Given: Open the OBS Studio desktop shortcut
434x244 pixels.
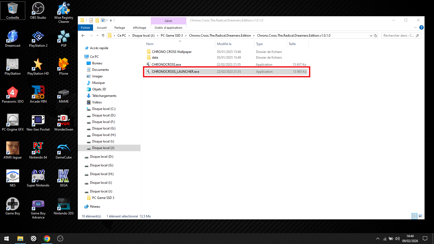Looking at the screenshot, I should 38,11.
